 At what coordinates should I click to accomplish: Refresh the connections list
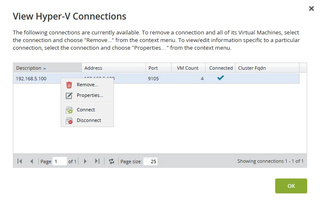click(x=111, y=161)
